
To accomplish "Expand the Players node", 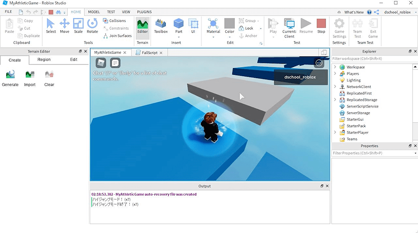I will 335,73.
